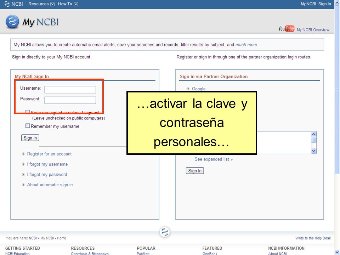Open the Resources dropdown menu
The width and height of the screenshot is (340, 255).
[41, 4]
